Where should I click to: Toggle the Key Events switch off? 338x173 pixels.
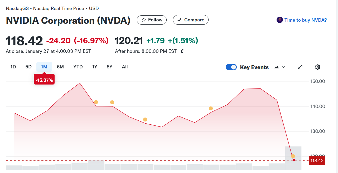[231, 67]
